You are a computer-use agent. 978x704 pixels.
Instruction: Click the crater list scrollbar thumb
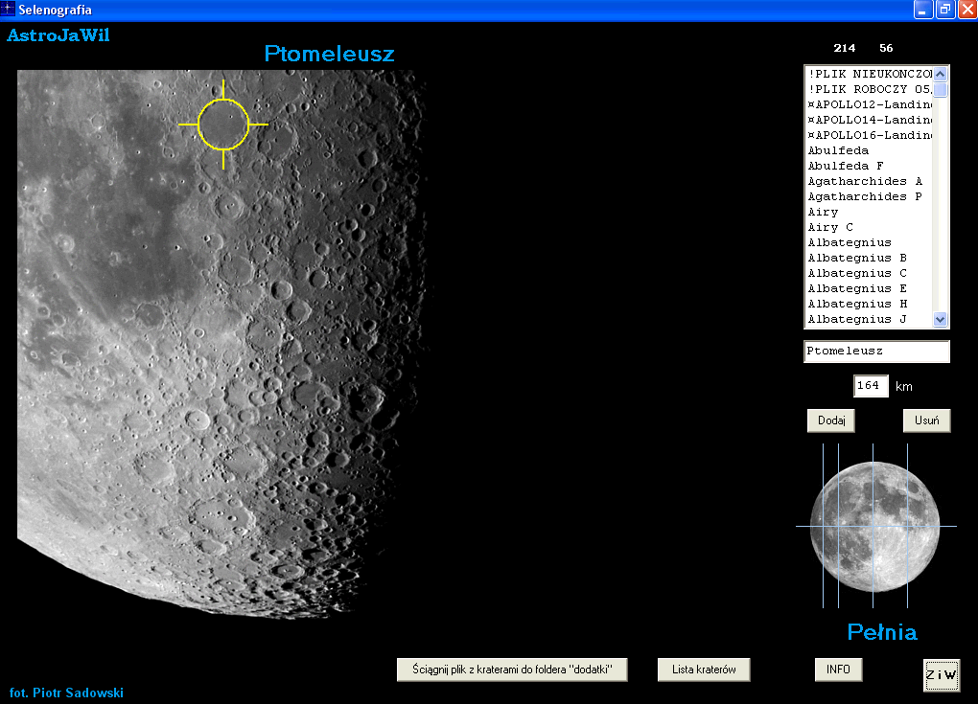(941, 90)
